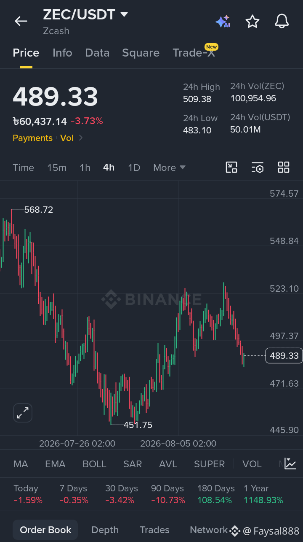Tap the Payments tag
The image size is (303, 542).
32,138
